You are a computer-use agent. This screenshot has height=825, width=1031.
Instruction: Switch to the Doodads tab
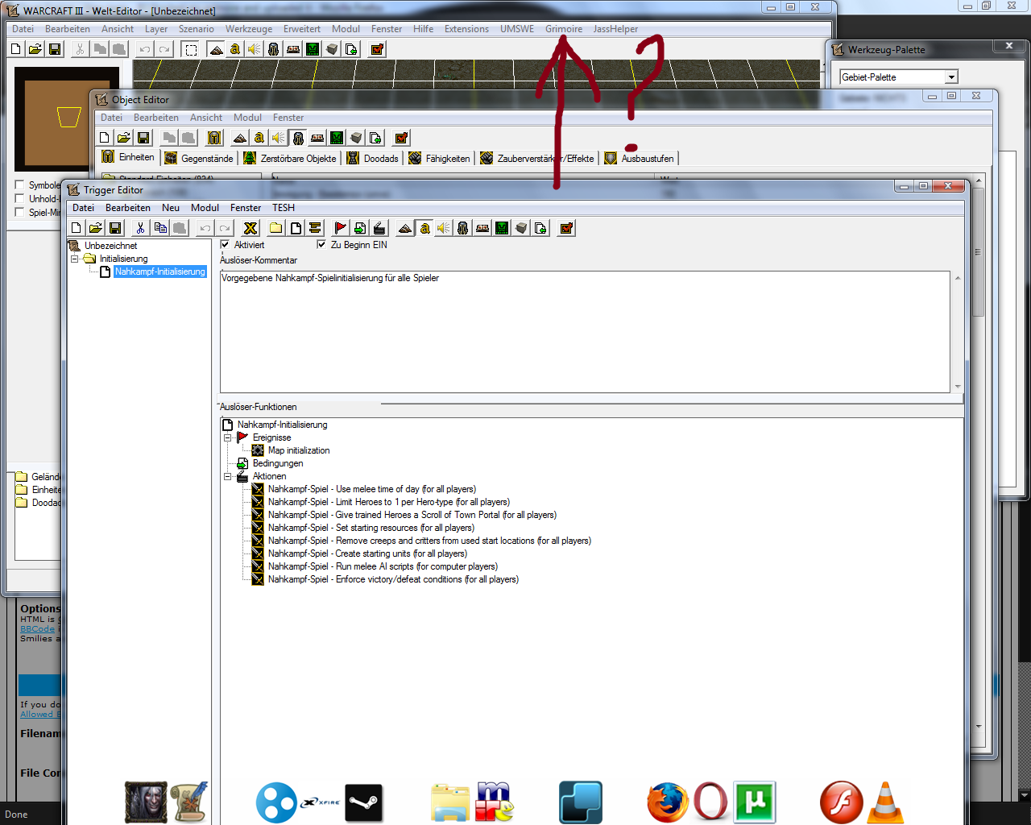point(373,158)
